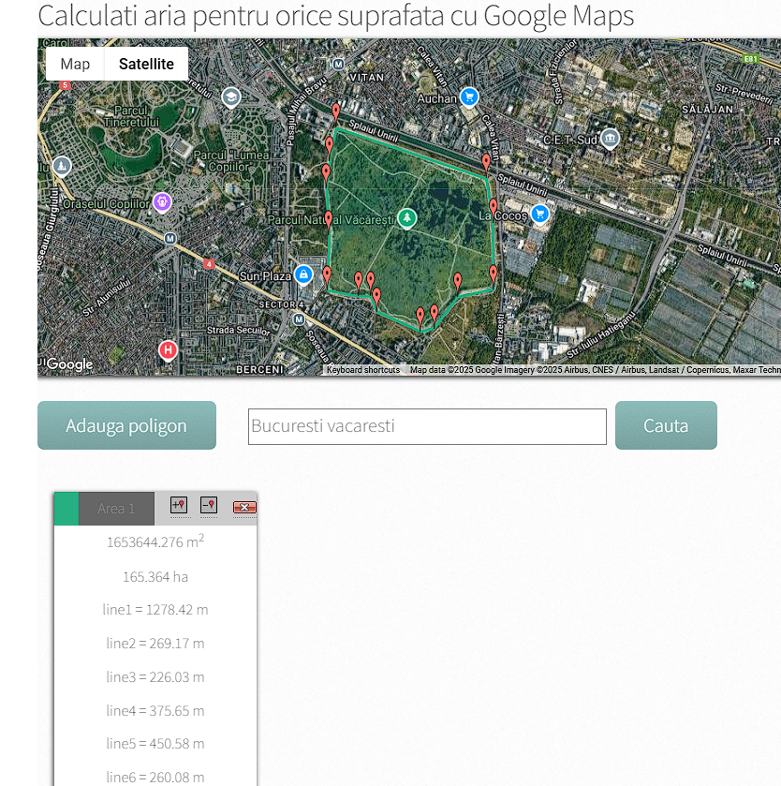Click the Auchan shopping cart icon
781x786 pixels.
[x=470, y=97]
